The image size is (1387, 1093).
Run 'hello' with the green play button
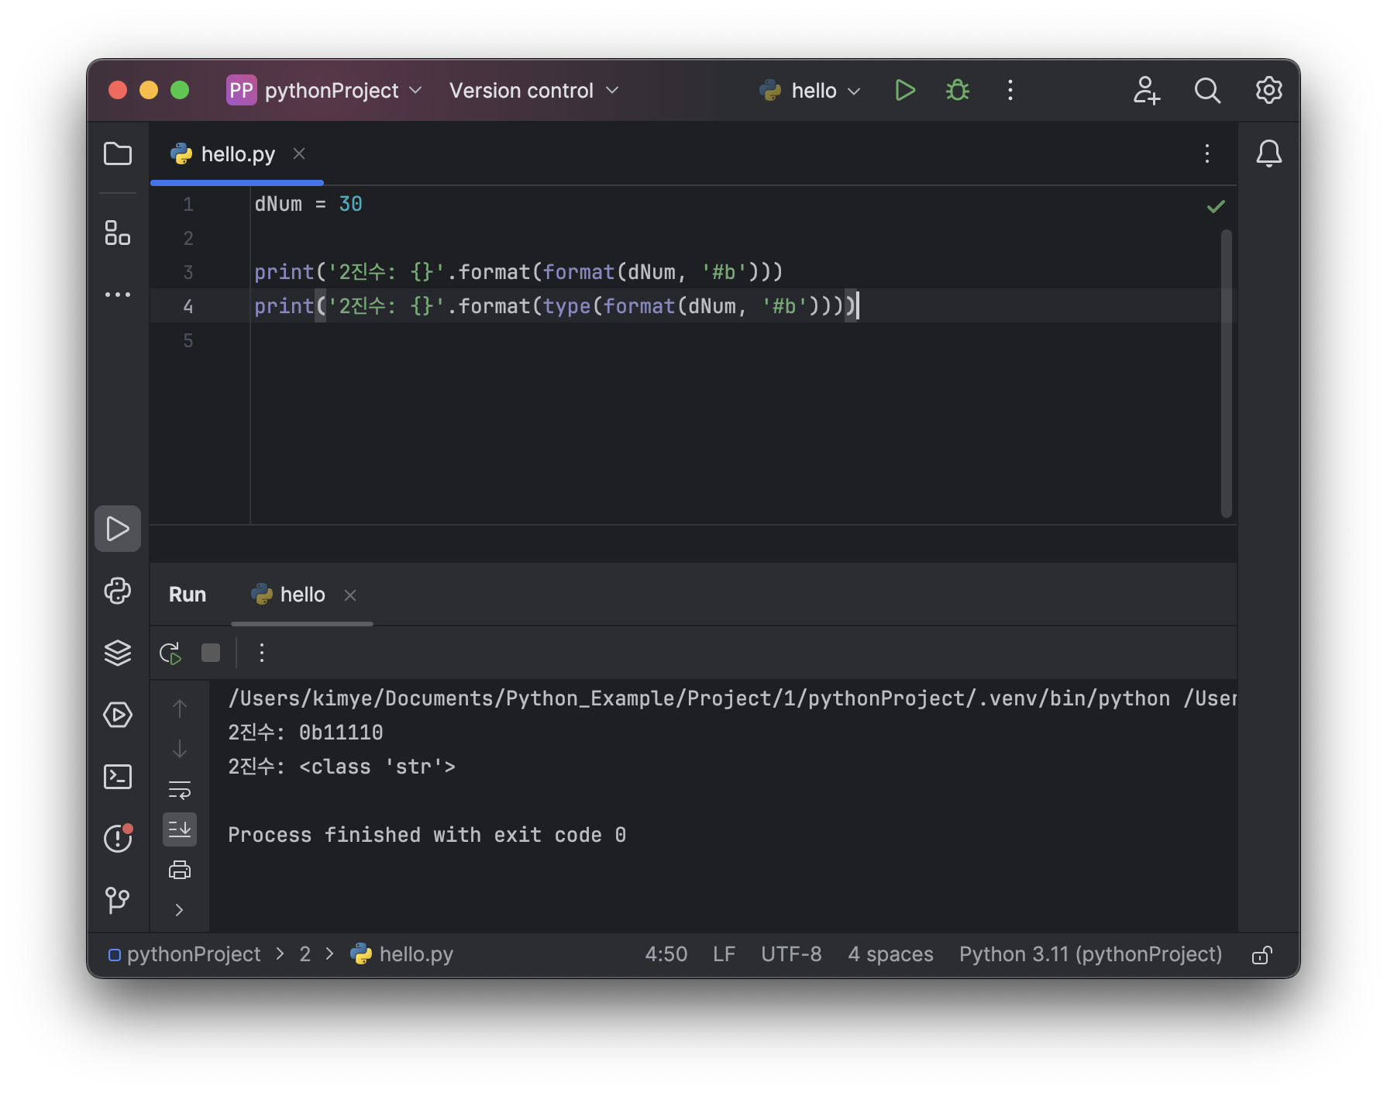(x=904, y=91)
